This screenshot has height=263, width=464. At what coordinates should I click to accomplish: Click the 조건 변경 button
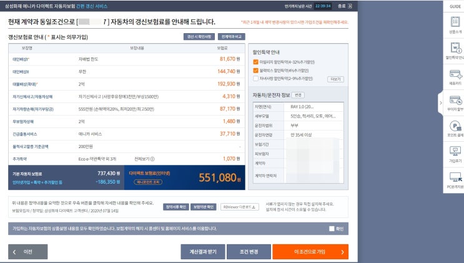(x=249, y=252)
